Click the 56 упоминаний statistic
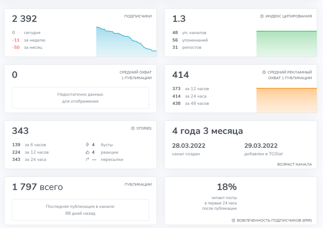 click(190, 40)
